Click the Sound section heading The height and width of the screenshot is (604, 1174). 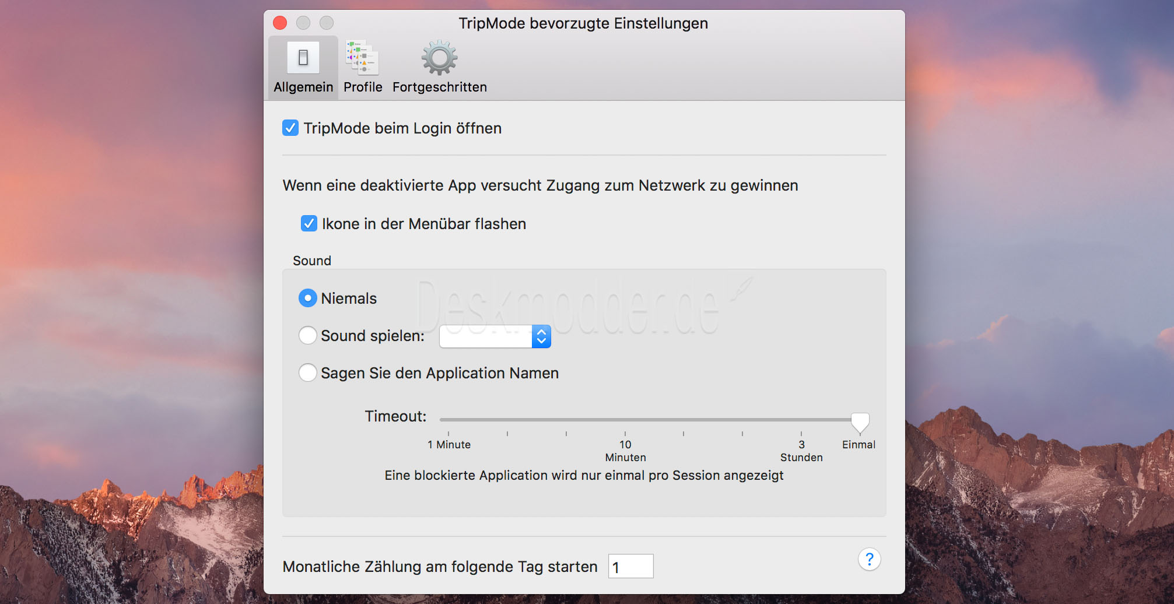[312, 261]
